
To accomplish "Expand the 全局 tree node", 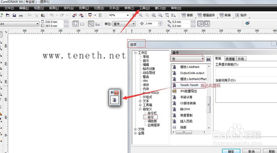I will pos(135,133).
